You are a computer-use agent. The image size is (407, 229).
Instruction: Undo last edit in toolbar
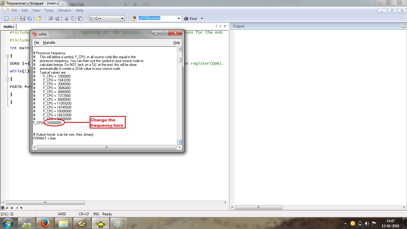pos(51,18)
